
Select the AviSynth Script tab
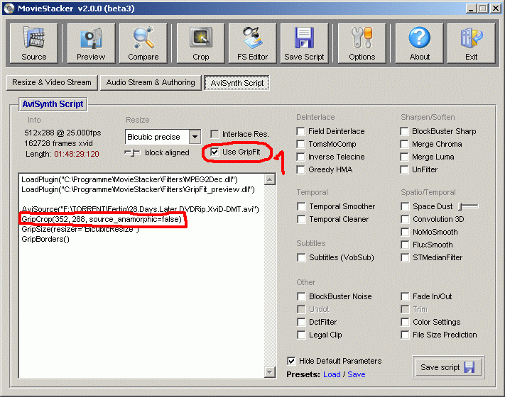[237, 83]
